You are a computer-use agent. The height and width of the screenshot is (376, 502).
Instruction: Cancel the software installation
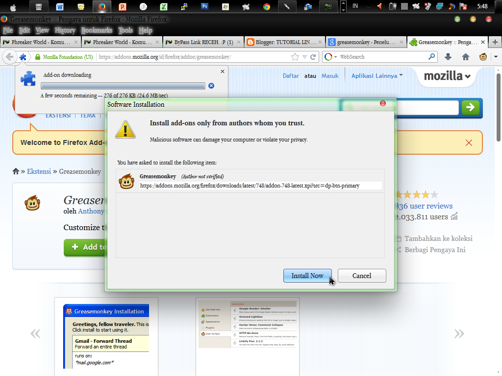point(362,276)
